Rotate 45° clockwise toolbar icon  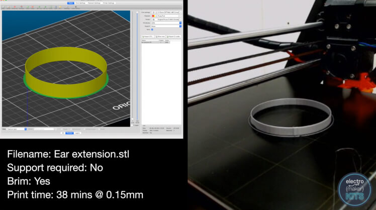coord(45,7)
